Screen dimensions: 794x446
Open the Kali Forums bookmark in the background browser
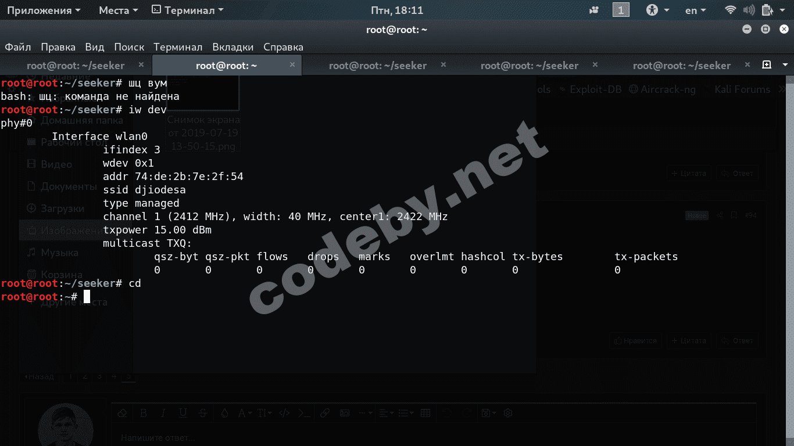[742, 89]
